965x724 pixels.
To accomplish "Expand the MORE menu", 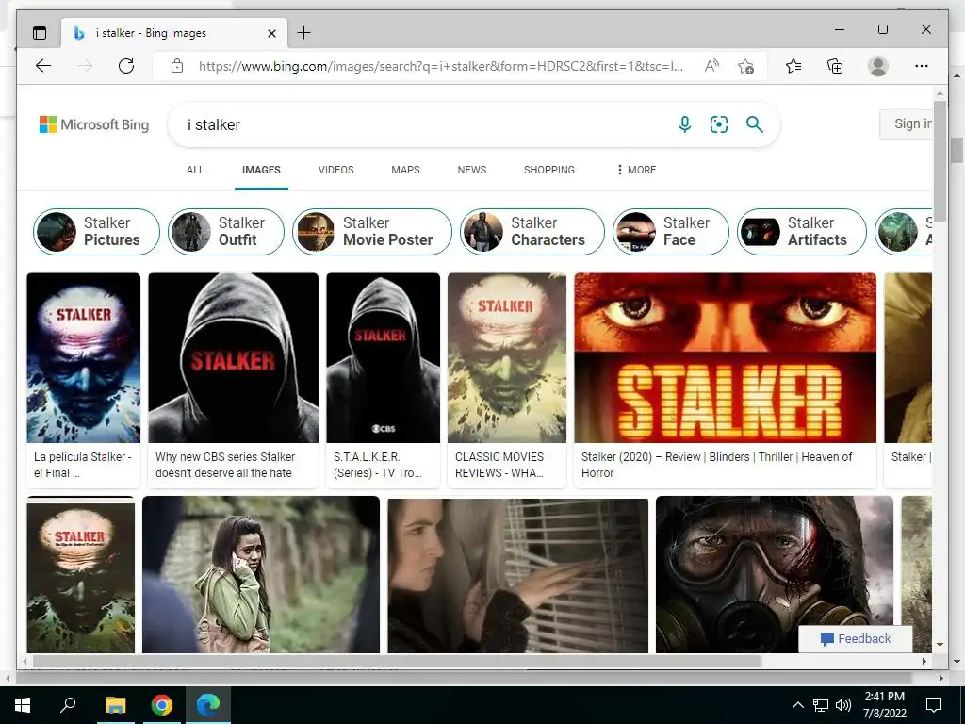I will (636, 170).
